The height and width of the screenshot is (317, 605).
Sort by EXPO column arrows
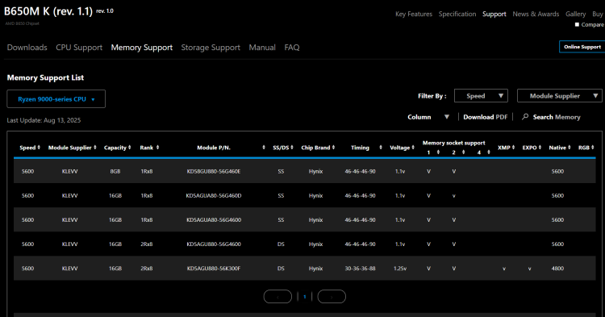click(x=540, y=148)
